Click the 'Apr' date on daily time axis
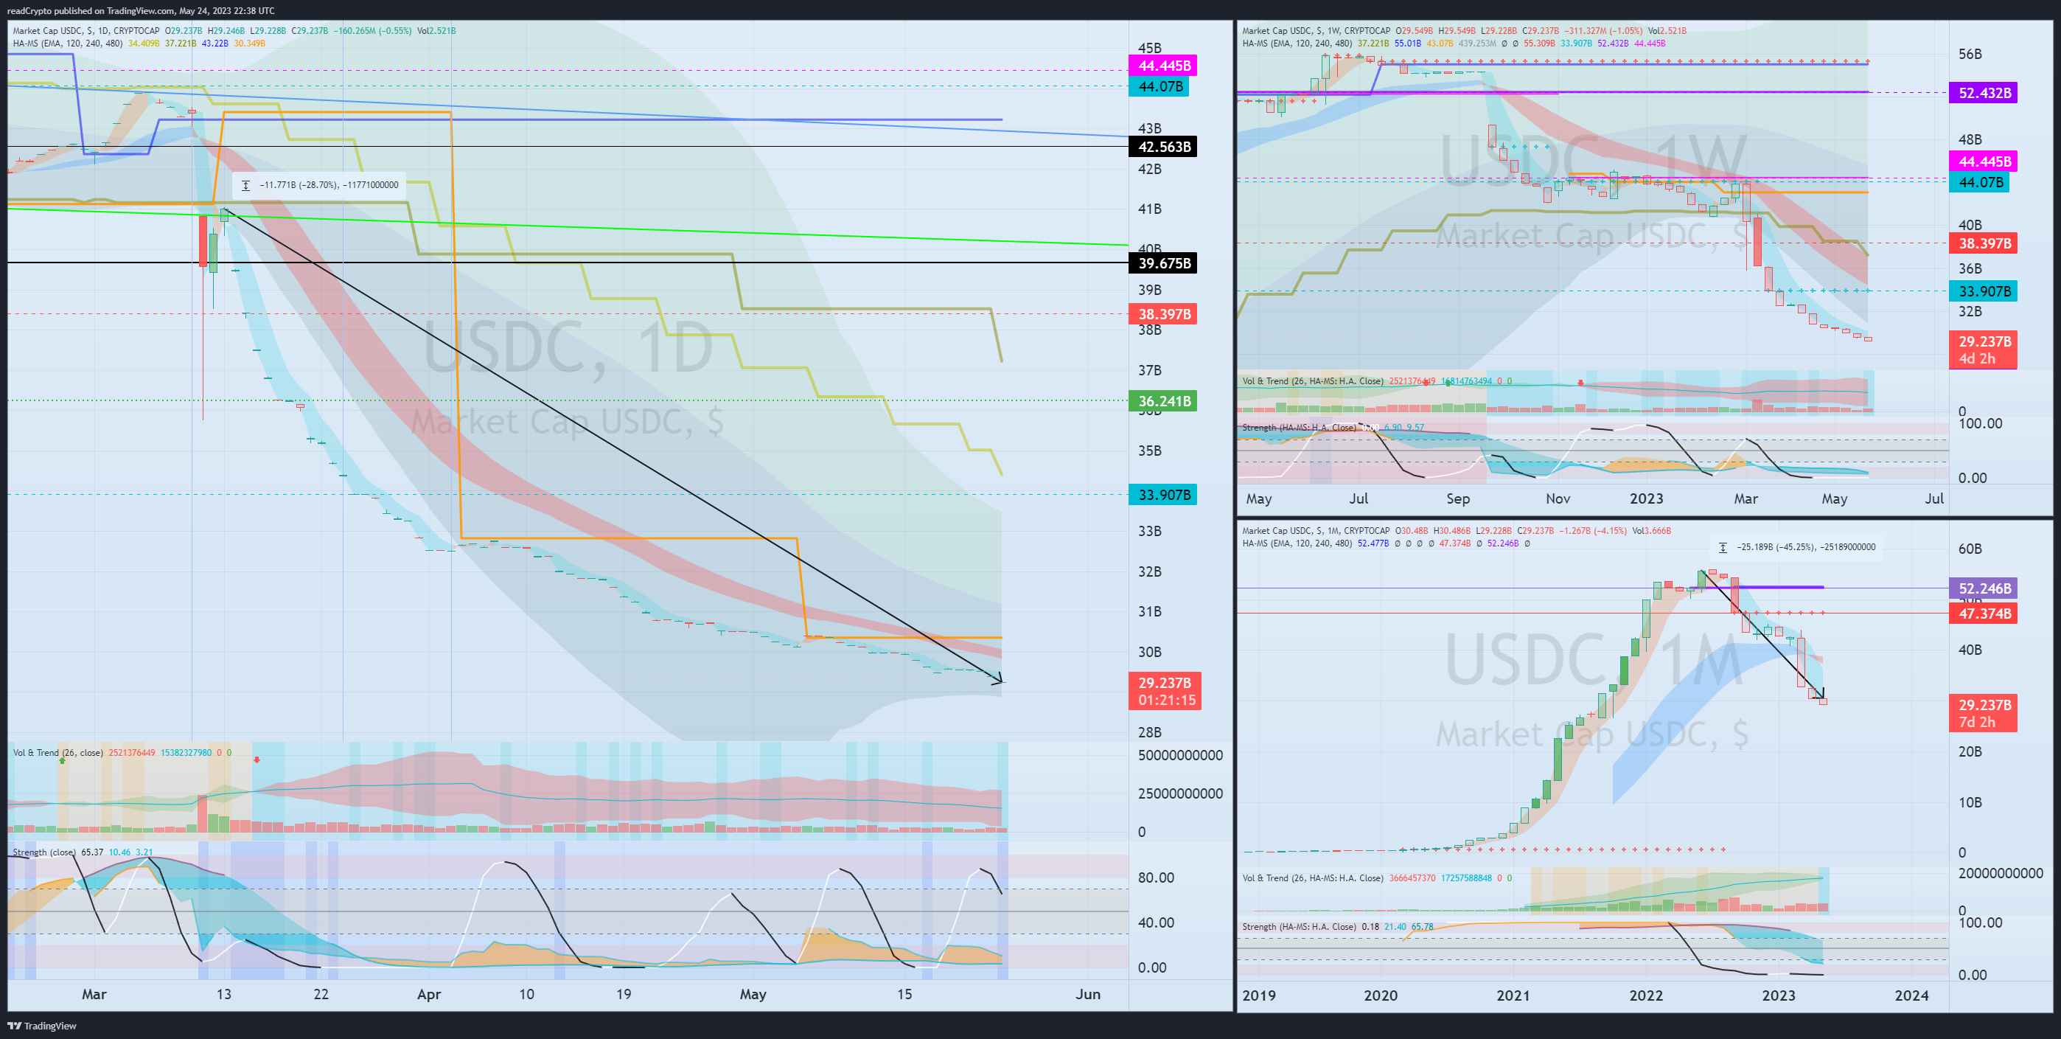The height and width of the screenshot is (1039, 2061). pos(429,994)
